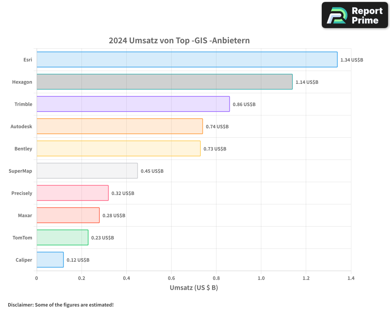Click the 1.14 US$B data label

point(307,82)
